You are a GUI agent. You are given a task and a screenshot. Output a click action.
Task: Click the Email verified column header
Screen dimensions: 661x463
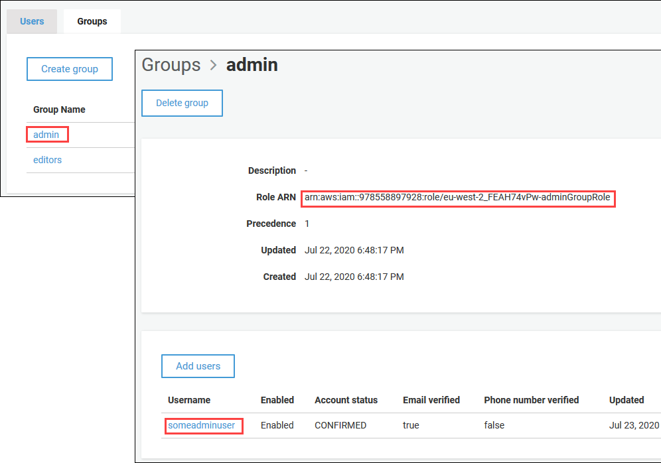coord(431,399)
